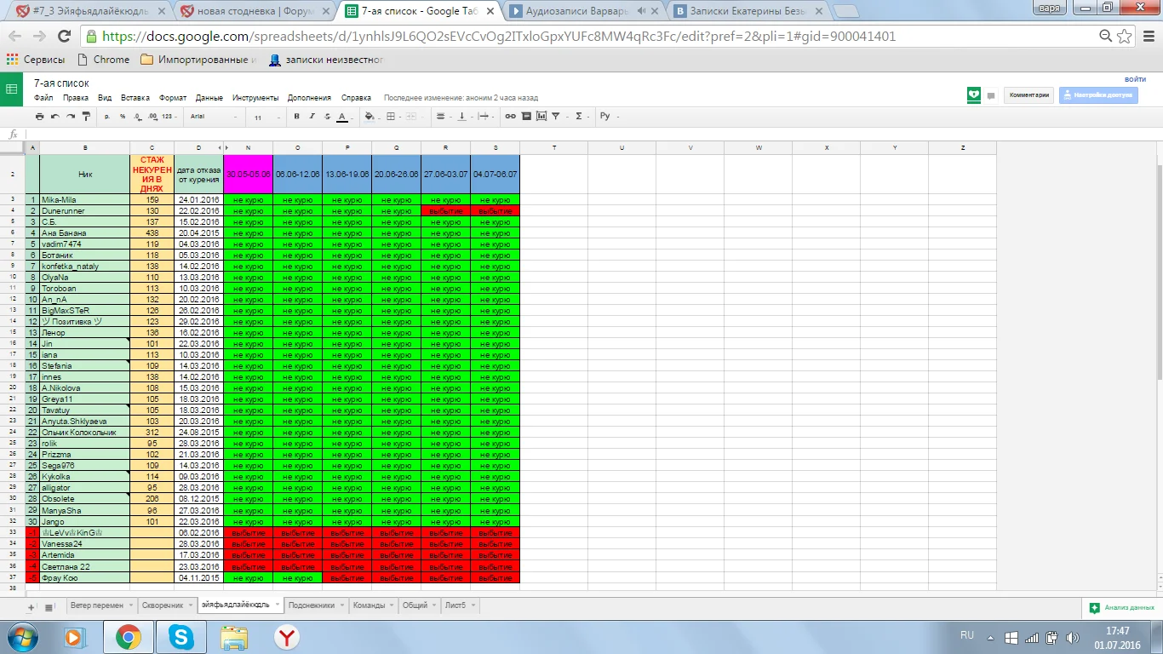Image resolution: width=1163 pixels, height=654 pixels.
Task: Click the last-edit link Последнее изменение
Action: click(461, 98)
